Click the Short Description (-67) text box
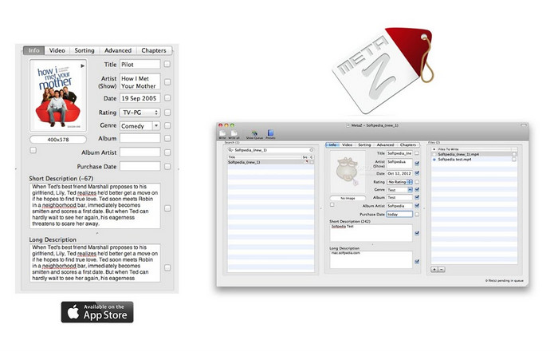 pos(95,206)
